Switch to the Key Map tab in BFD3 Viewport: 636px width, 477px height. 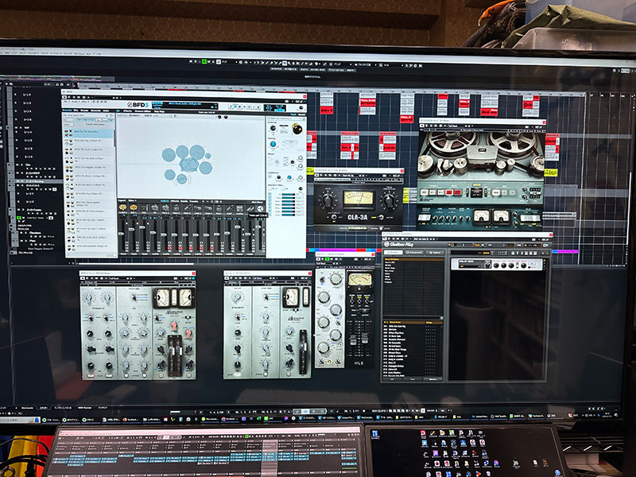point(159,111)
